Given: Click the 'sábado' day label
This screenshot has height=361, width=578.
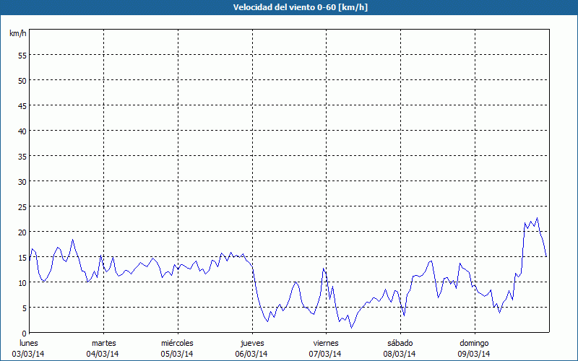Looking at the screenshot, I should [x=400, y=343].
